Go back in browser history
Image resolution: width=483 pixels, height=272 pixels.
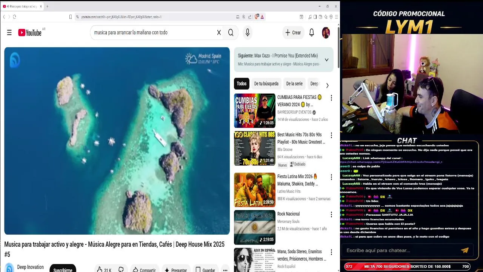tap(4, 17)
